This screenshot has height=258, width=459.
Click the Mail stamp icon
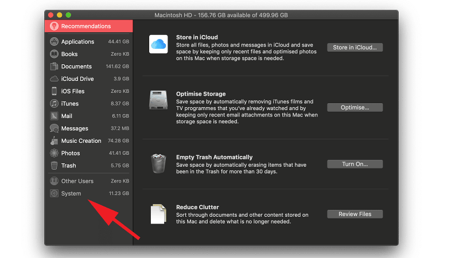[54, 116]
